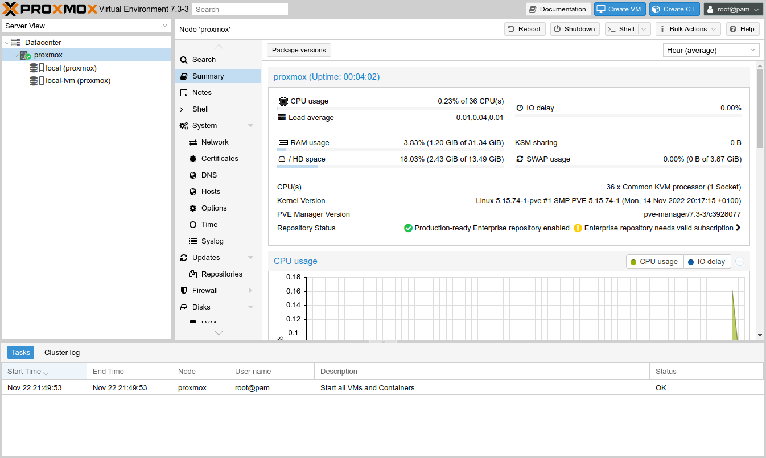Image resolution: width=766 pixels, height=458 pixels.
Task: Click the Create VM button
Action: pyautogui.click(x=619, y=9)
